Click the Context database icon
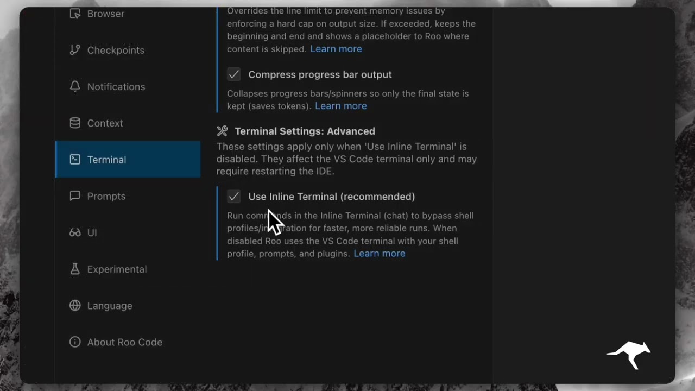Viewport: 695px width, 391px height. pos(75,123)
